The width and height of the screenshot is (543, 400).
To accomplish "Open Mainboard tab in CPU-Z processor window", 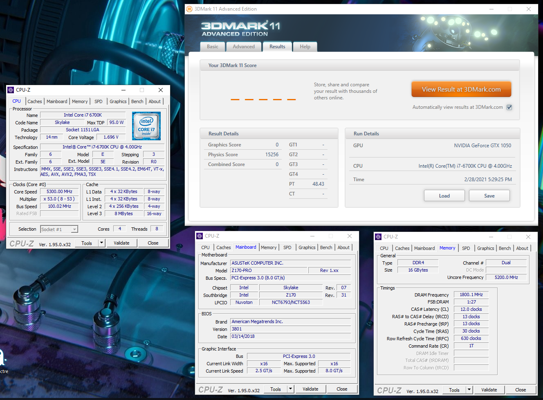I will point(57,101).
